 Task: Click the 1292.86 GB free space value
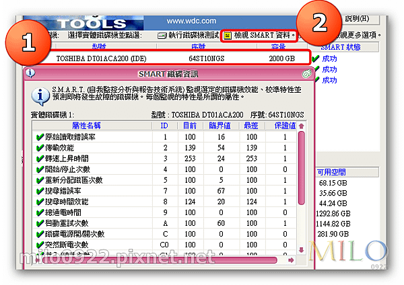click(x=333, y=214)
